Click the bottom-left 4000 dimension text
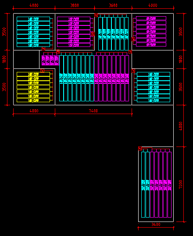This screenshot has height=236, width=193. [x=34, y=111]
